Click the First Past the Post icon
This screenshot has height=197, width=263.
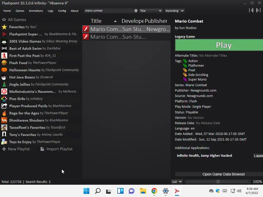[4, 56]
